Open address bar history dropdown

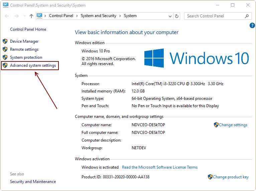tap(170, 16)
